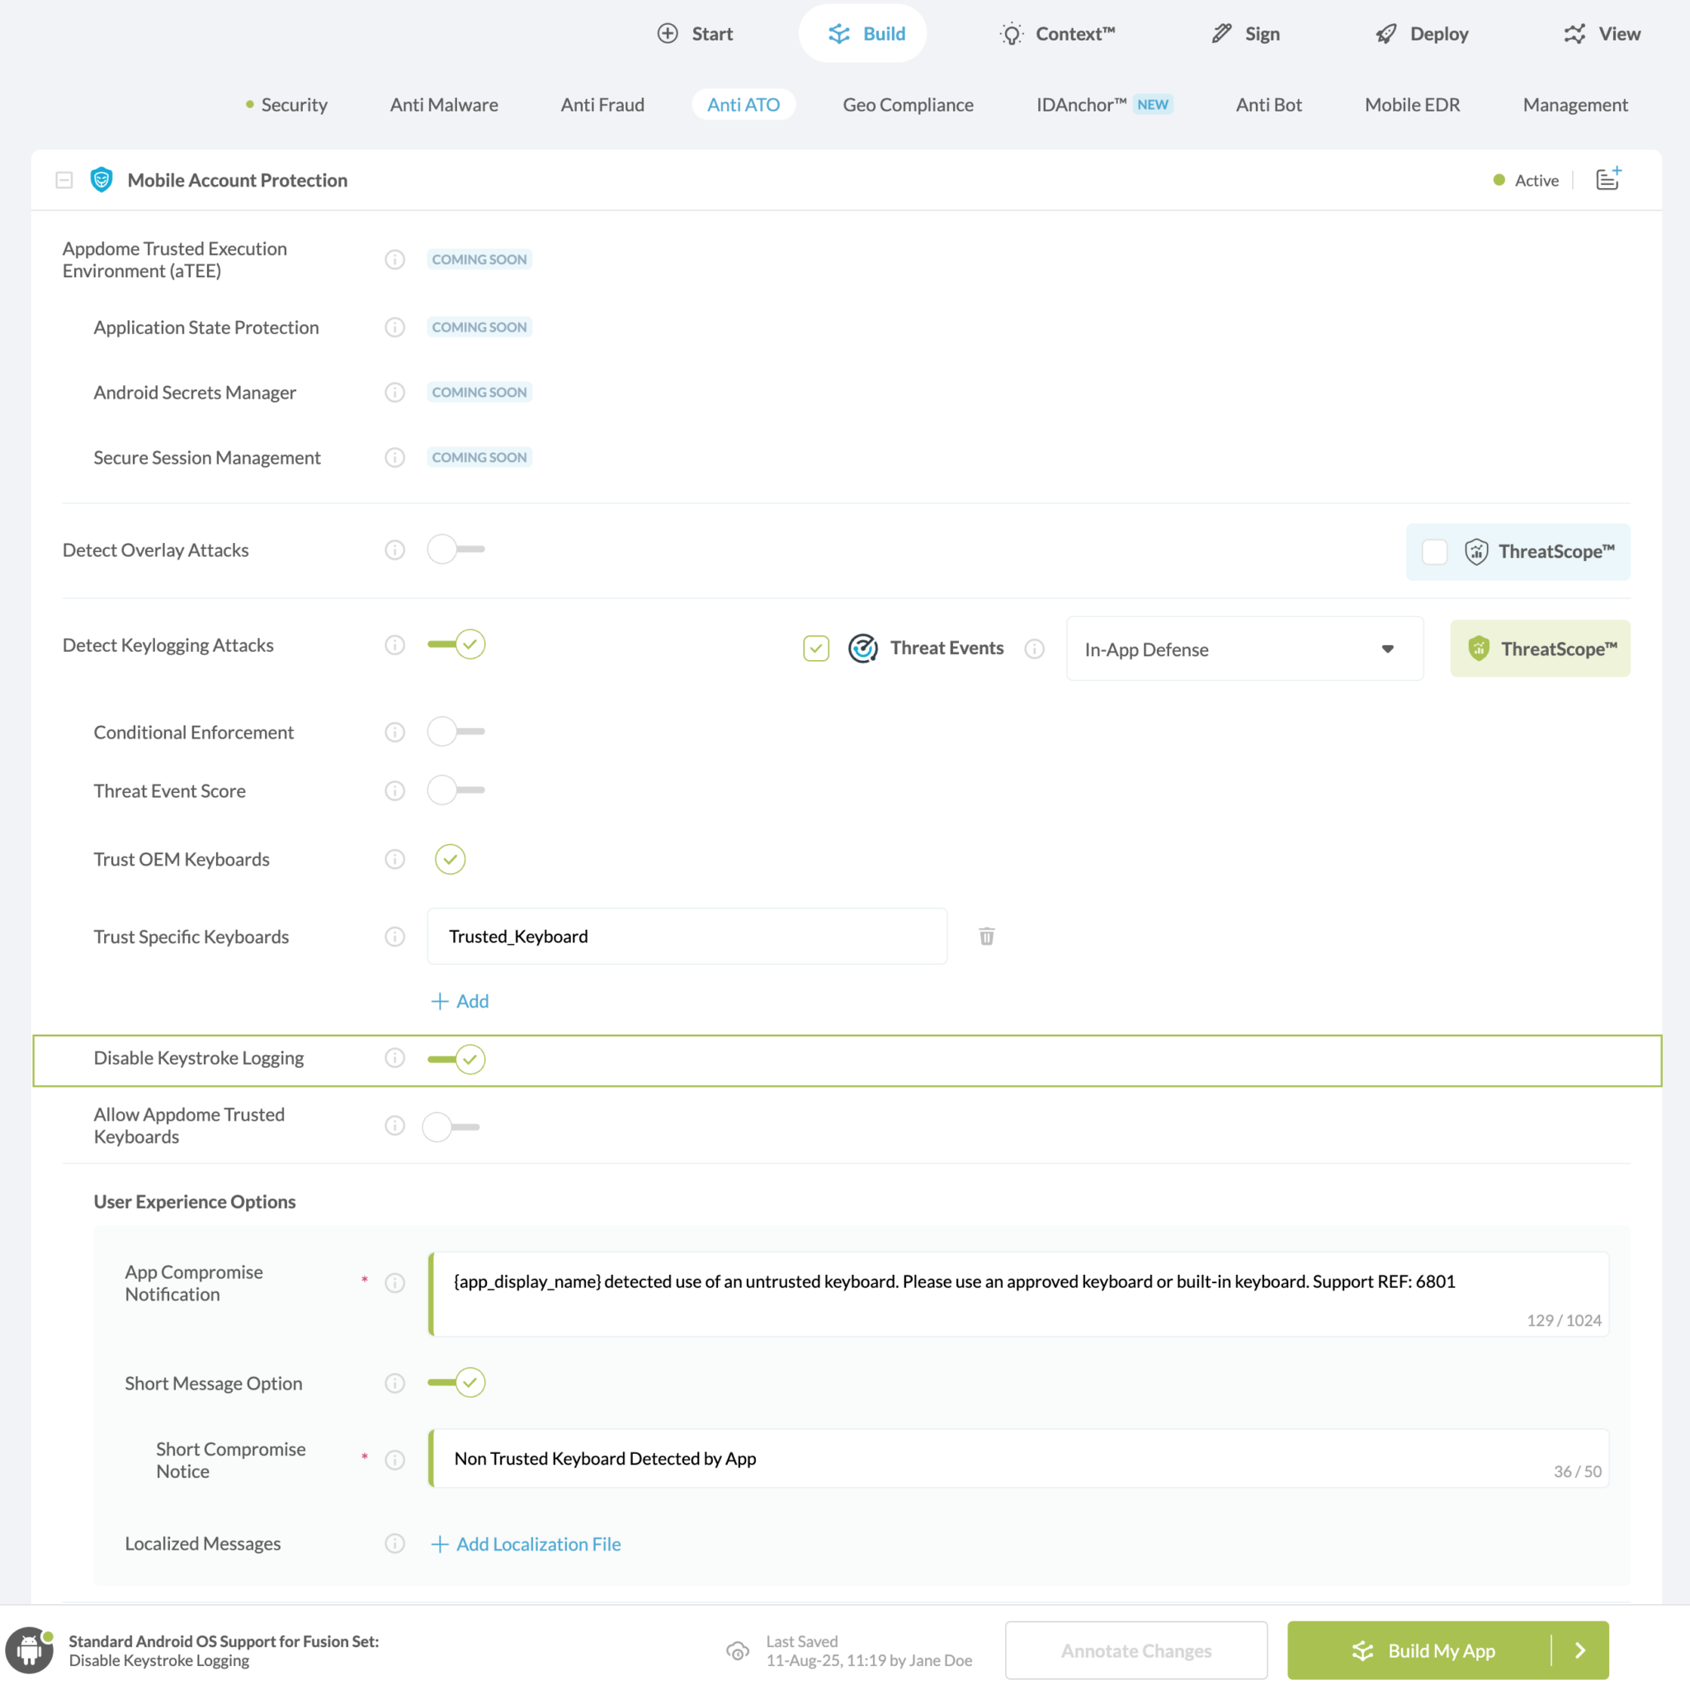Image resolution: width=1690 pixels, height=1694 pixels.
Task: Click the Short Compromise Notice text field
Action: click(x=1017, y=1458)
